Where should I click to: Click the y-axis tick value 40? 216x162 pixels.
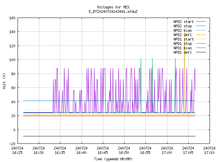click(x=13, y=102)
